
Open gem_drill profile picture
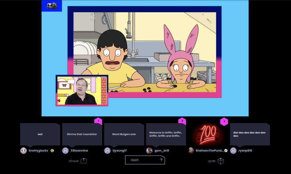[x=149, y=151]
